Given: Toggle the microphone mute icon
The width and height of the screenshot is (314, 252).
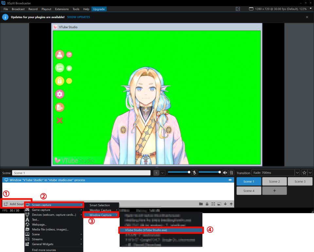Looking at the screenshot, I should pos(194,173).
